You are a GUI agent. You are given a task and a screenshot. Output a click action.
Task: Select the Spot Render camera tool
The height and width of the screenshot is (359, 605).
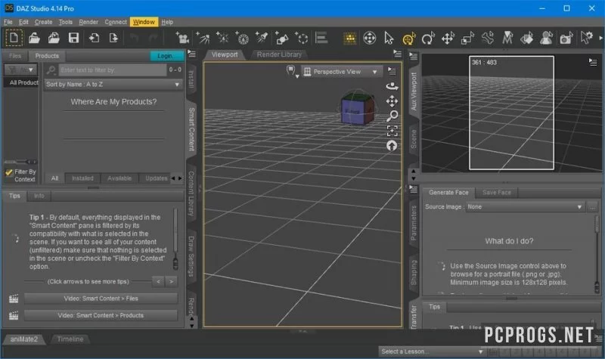566,39
